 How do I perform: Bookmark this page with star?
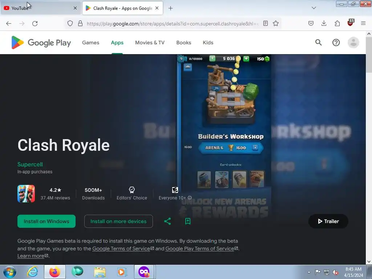[x=275, y=23]
